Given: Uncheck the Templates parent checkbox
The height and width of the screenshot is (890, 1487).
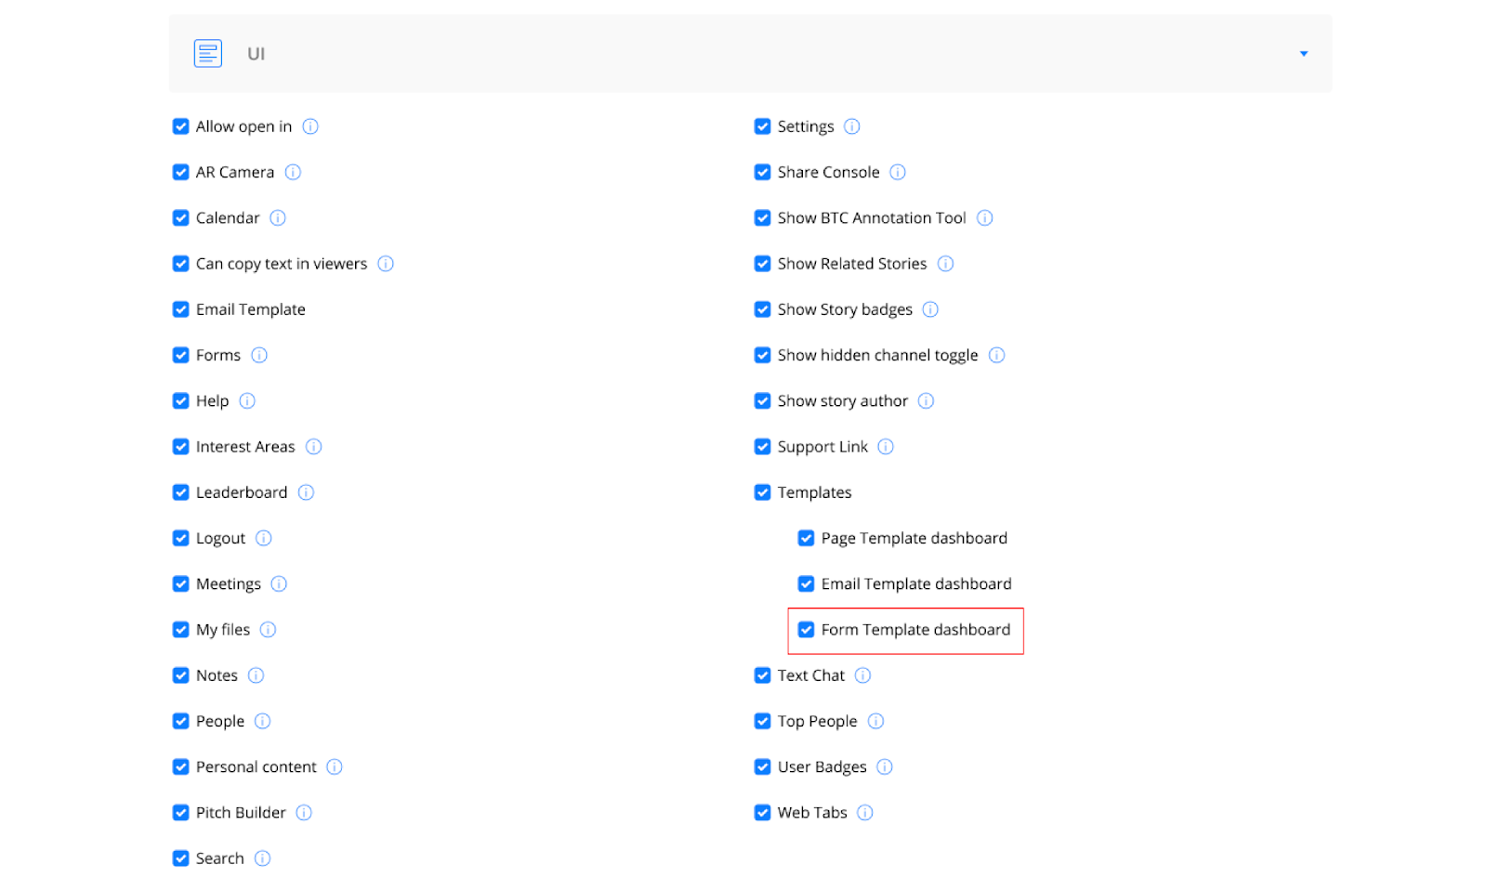Looking at the screenshot, I should click(x=762, y=492).
